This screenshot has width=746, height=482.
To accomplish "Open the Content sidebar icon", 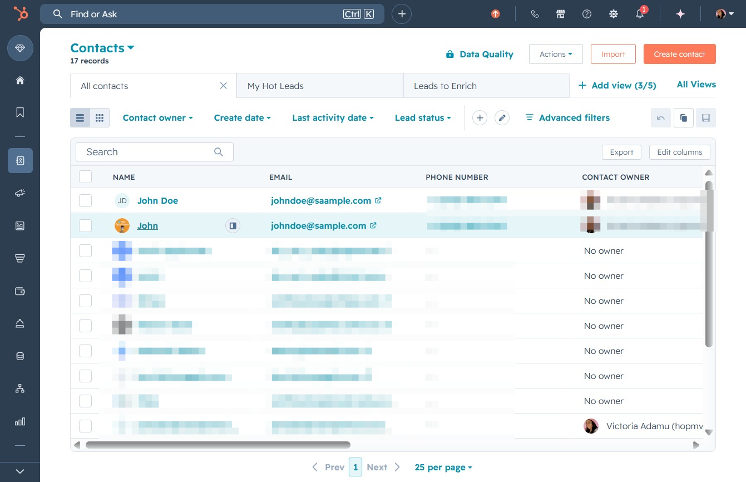I will coord(20,225).
